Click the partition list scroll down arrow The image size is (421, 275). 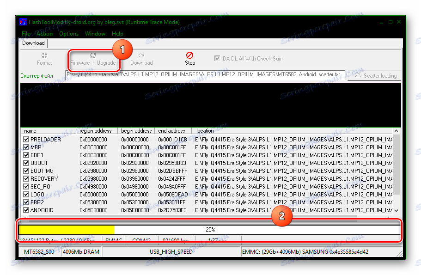396,210
